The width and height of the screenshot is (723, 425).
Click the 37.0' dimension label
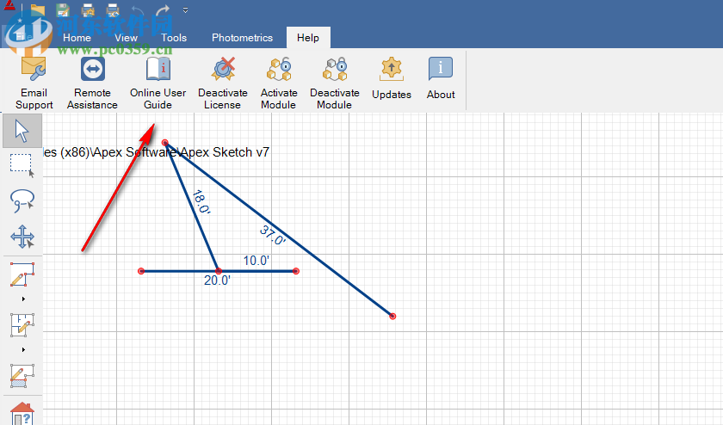click(x=273, y=235)
